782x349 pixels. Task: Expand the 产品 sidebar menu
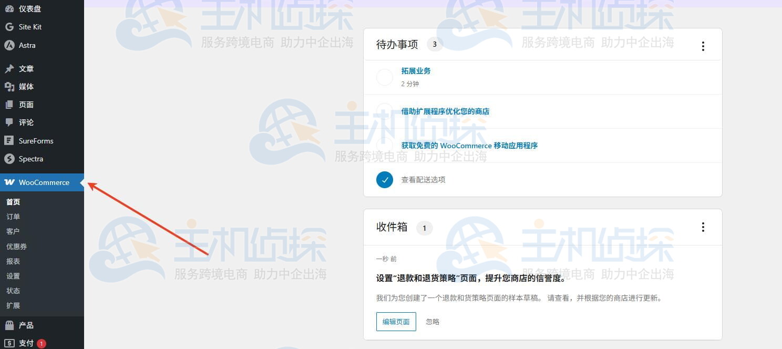pyautogui.click(x=27, y=325)
